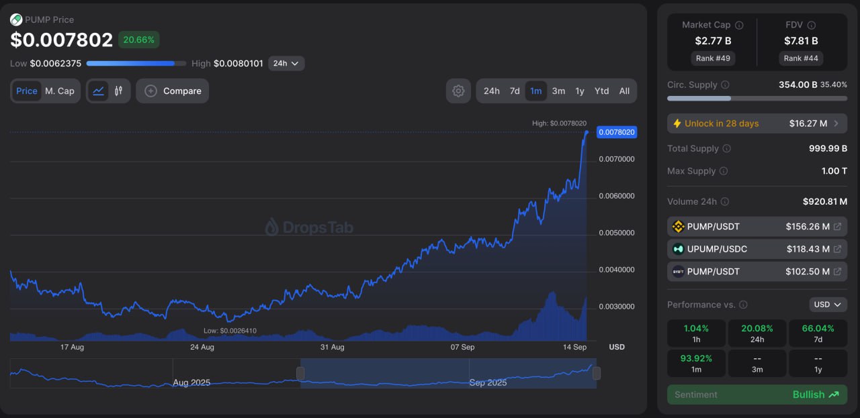Image resolution: width=860 pixels, height=418 pixels.
Task: Select the Ytd timeframe tab
Action: click(x=602, y=91)
